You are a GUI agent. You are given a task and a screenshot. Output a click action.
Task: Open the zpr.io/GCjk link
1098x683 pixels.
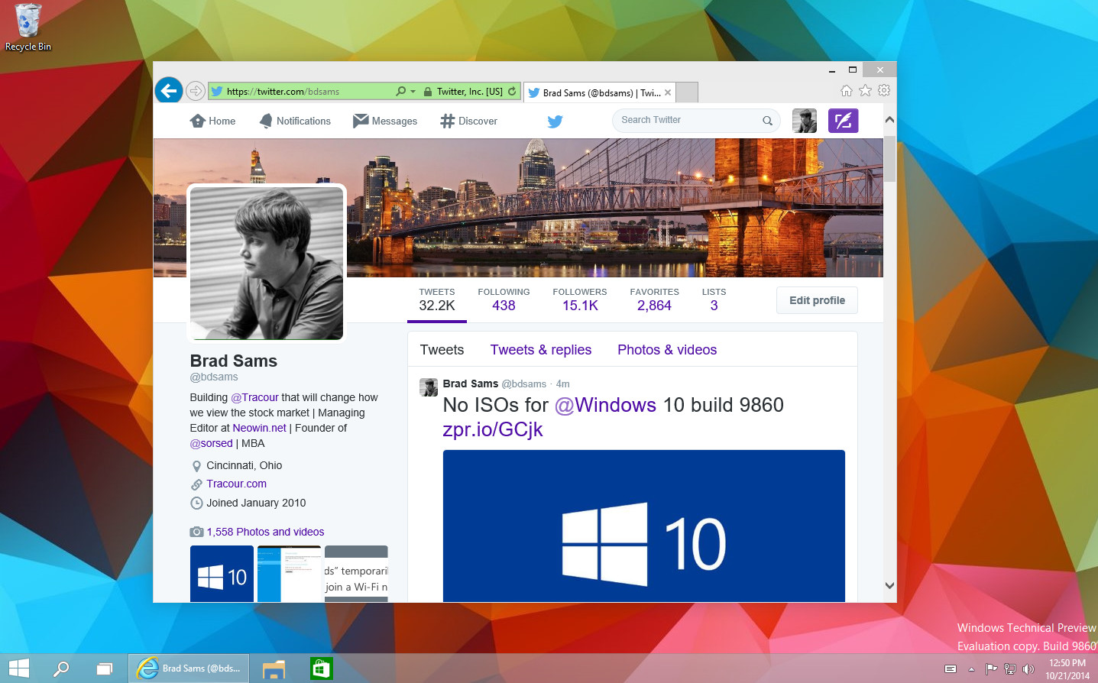click(x=493, y=429)
